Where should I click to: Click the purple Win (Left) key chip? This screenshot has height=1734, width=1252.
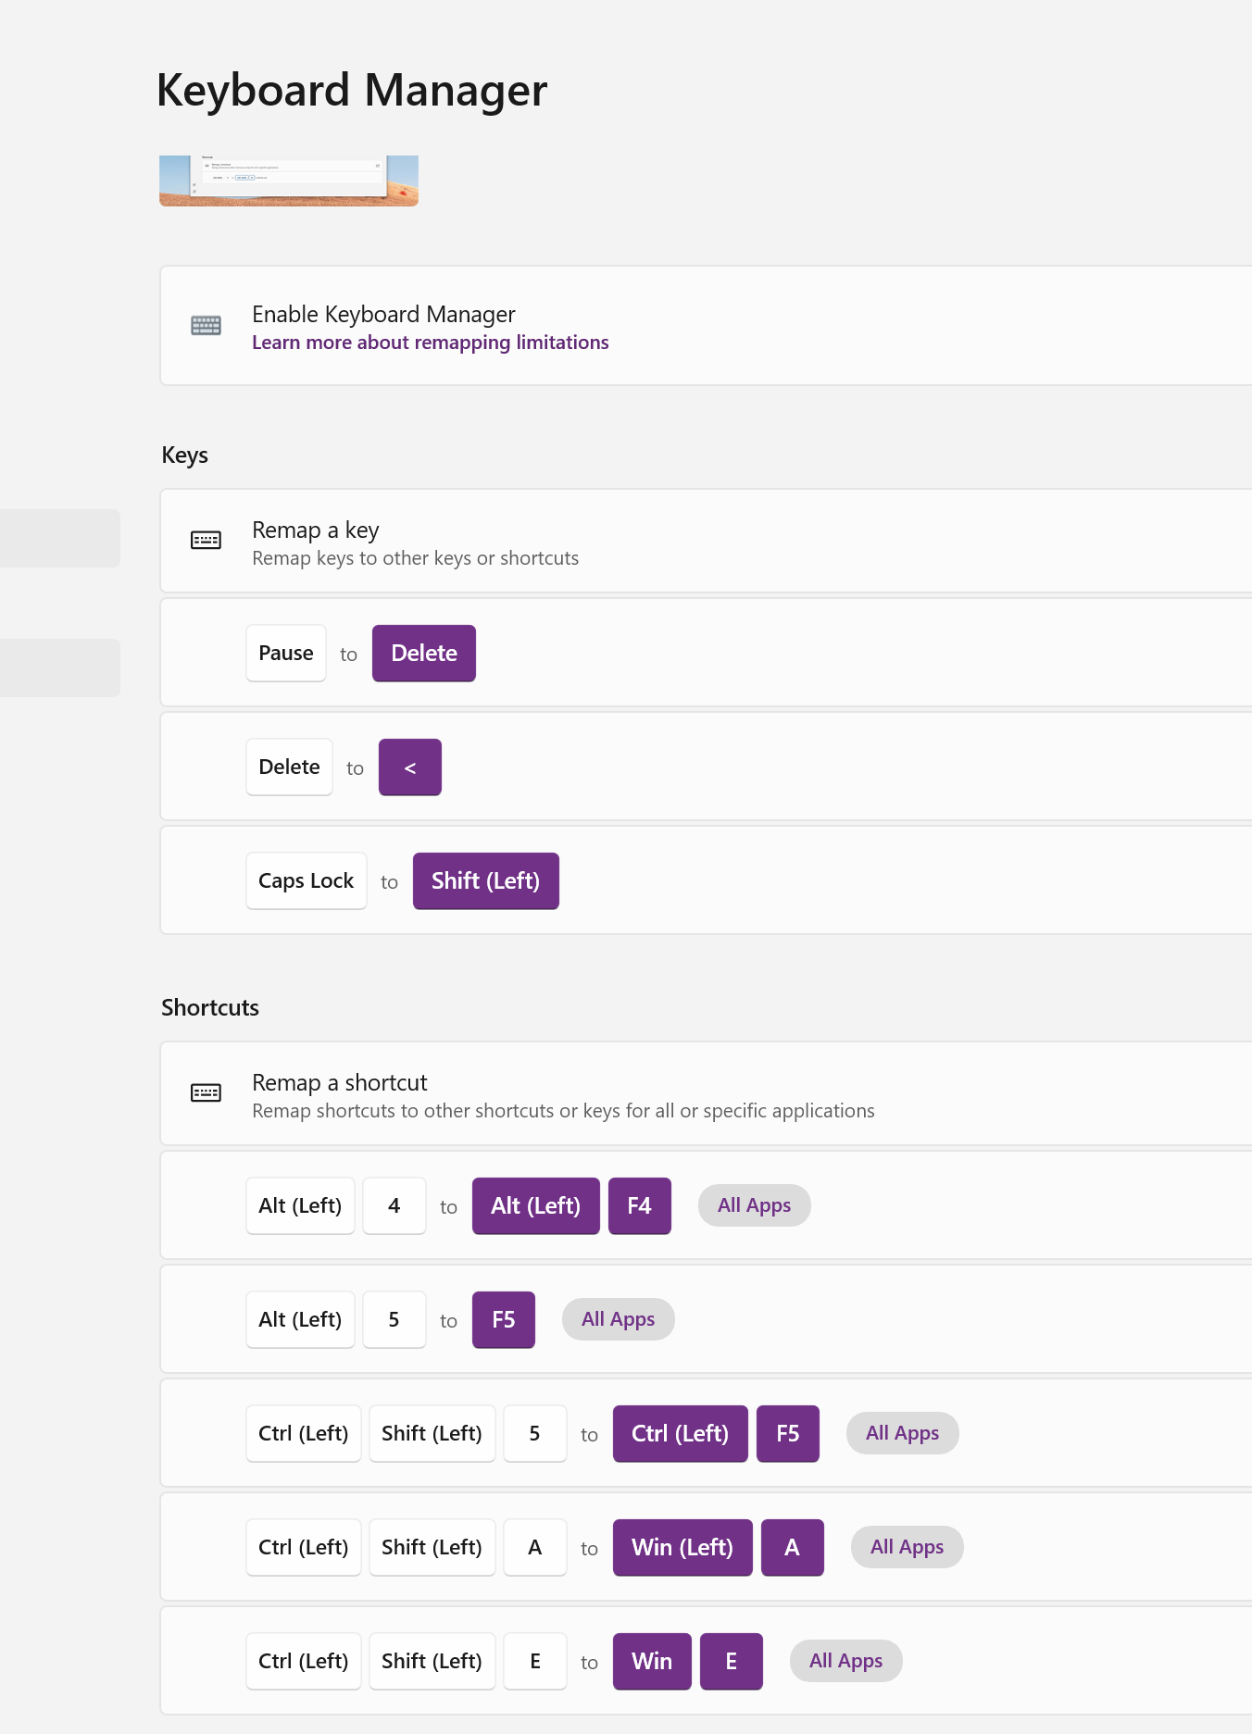682,1548
